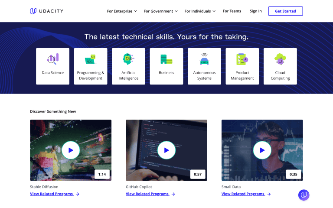Play the Stable Diffusion video
Image resolution: width=333 pixels, height=208 pixels.
click(x=71, y=150)
